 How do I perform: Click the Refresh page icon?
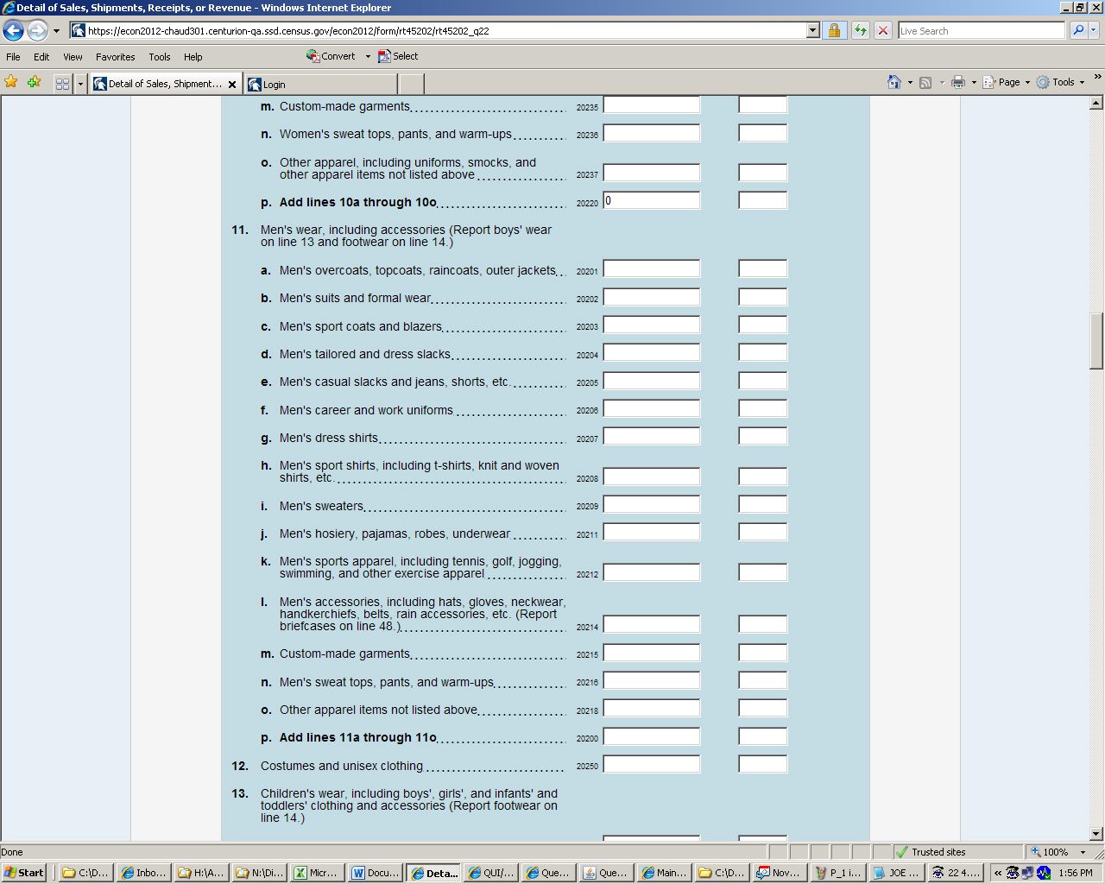(860, 30)
